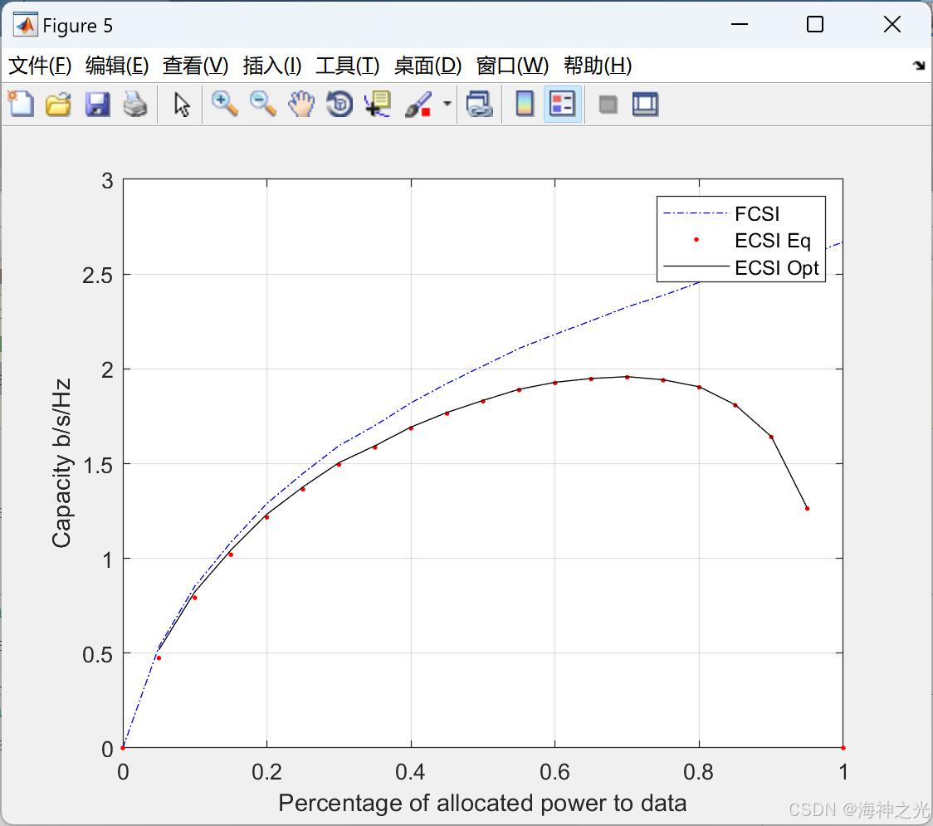This screenshot has height=826, width=933.
Task: Open the 查看(V) menu
Action: point(196,66)
